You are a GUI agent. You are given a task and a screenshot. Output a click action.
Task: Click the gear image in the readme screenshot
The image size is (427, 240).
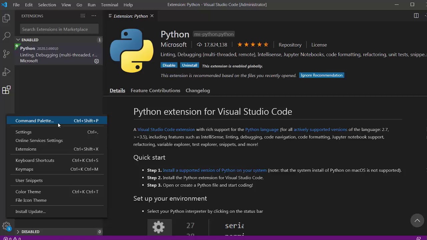pos(159,227)
